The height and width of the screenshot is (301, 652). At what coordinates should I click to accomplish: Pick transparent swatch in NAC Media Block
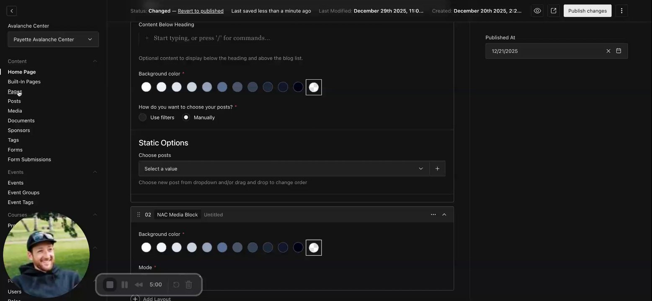click(x=314, y=247)
